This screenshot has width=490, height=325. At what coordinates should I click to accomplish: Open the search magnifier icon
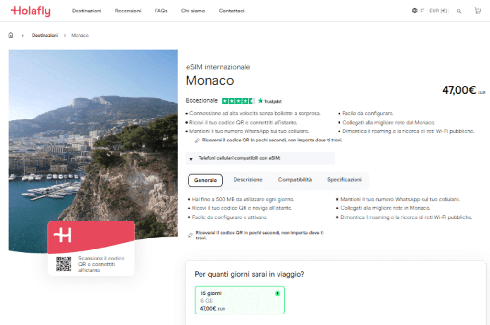(459, 11)
